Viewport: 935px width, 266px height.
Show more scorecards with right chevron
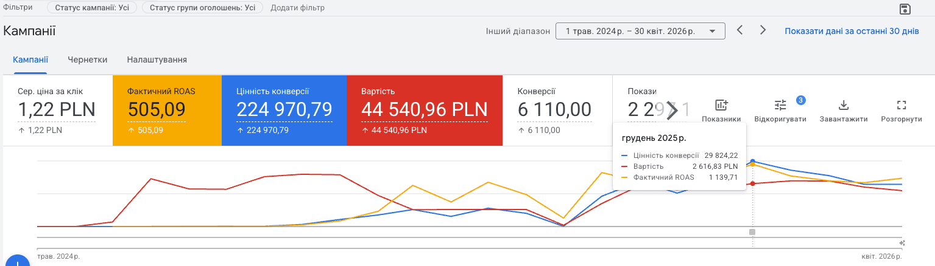coord(672,110)
